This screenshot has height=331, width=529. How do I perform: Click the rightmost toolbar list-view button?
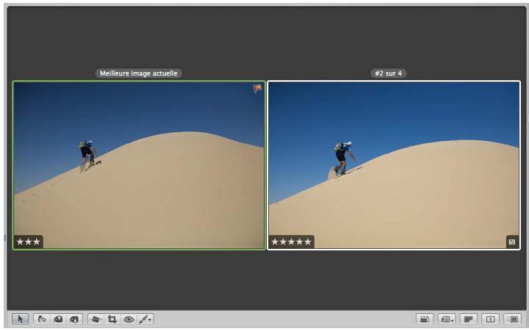click(513, 319)
